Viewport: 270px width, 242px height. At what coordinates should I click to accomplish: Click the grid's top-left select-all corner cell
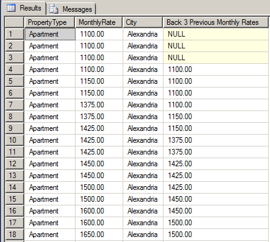pos(14,22)
